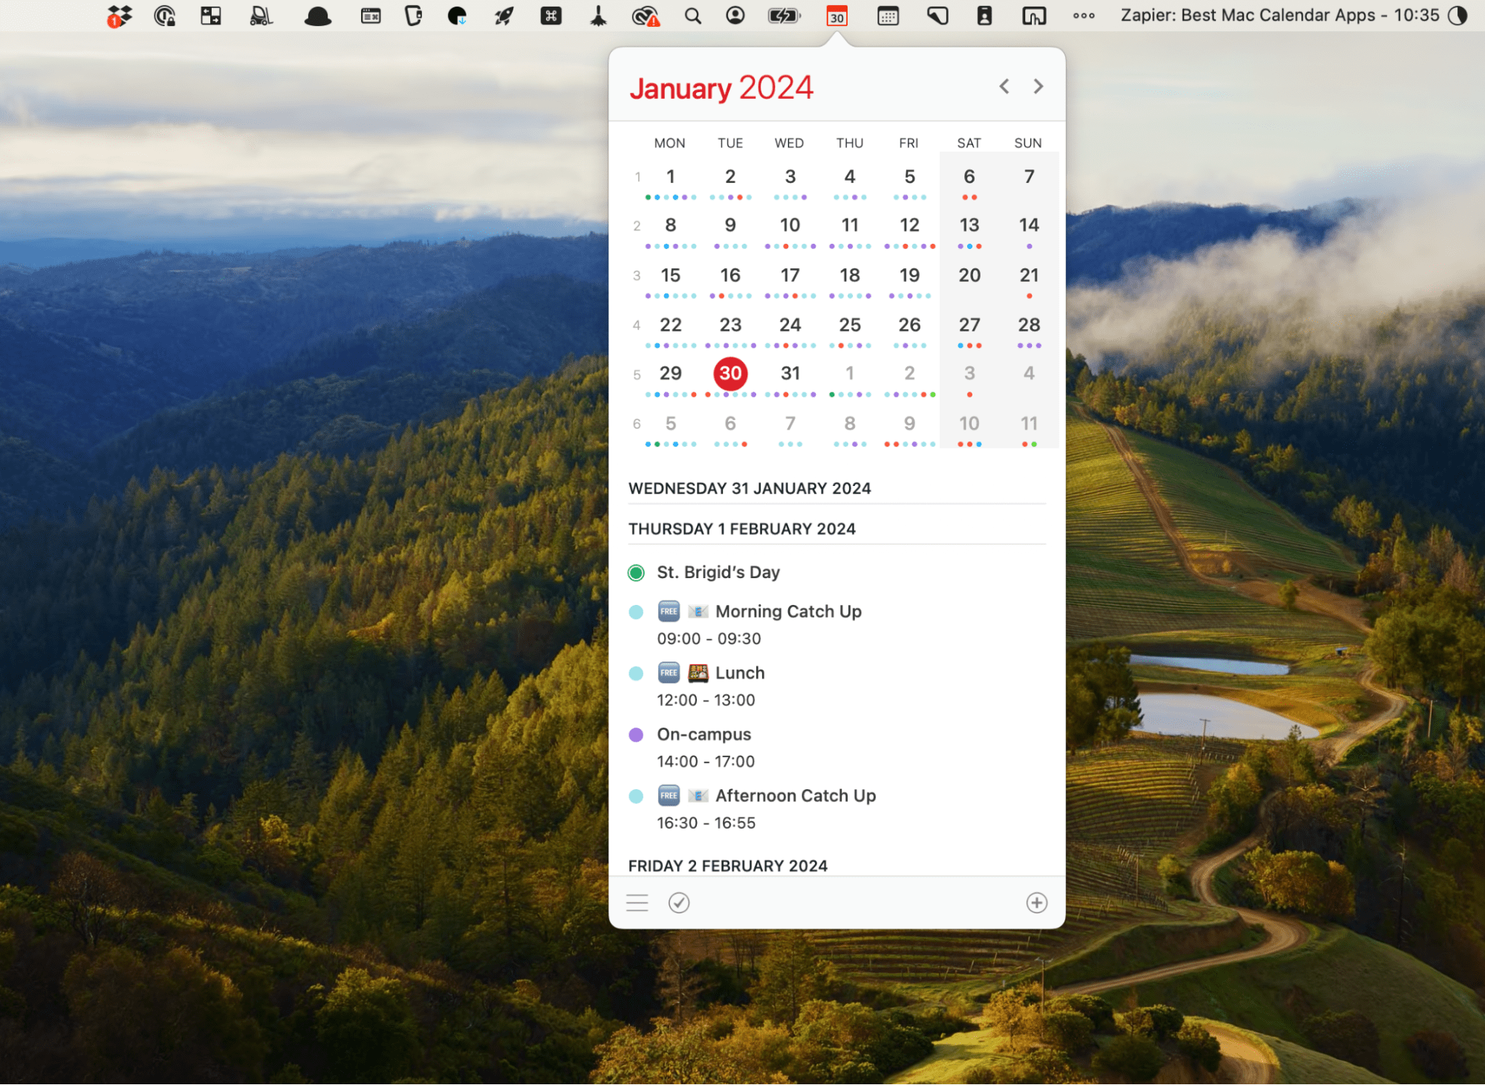Go to next month arrow
Screen dimensions: 1485x1085
[x=1038, y=86]
